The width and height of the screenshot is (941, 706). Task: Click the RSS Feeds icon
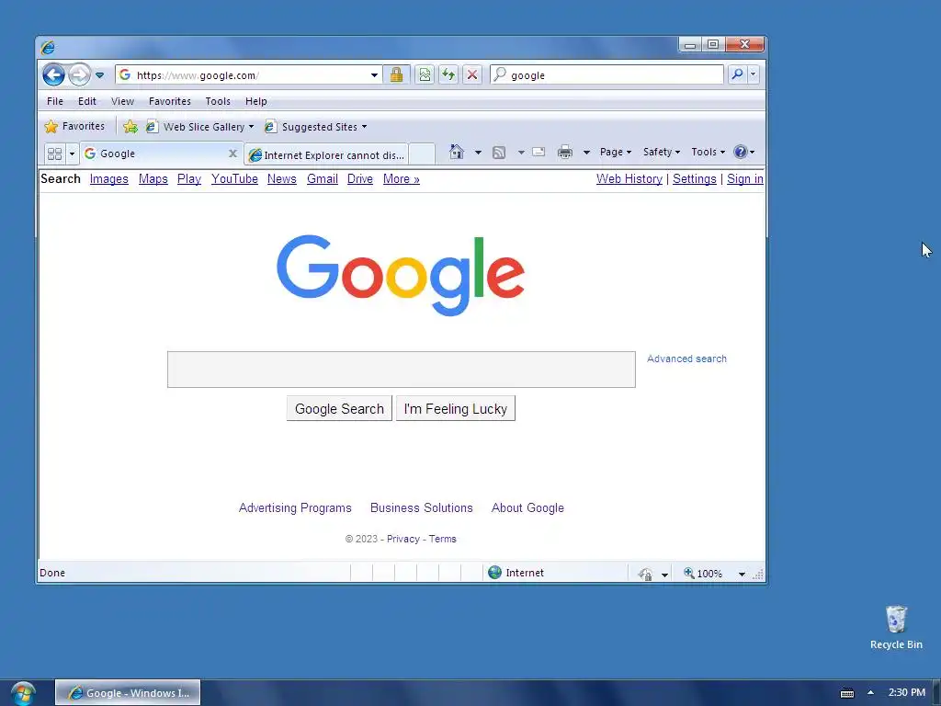click(x=499, y=153)
